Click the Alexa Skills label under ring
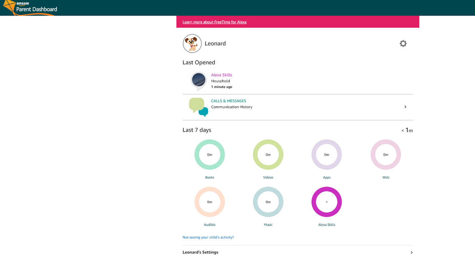 [327, 225]
